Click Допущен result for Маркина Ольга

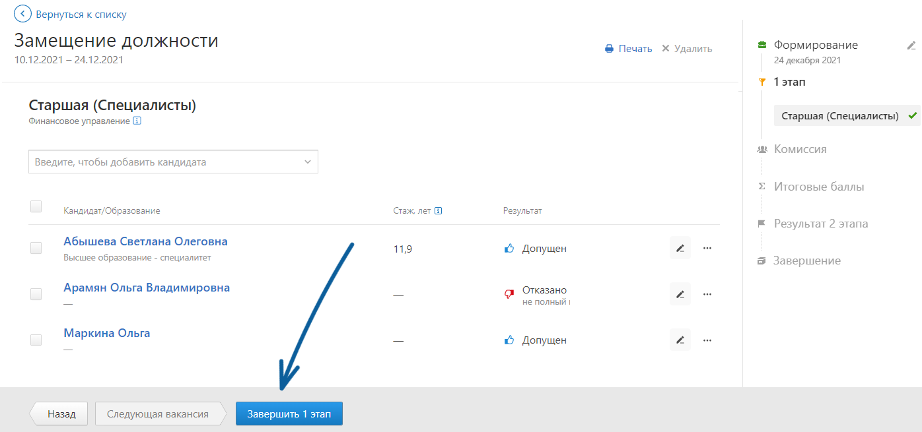pos(544,340)
